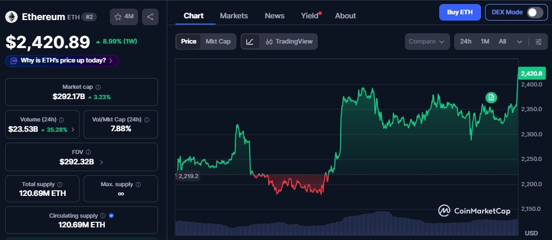Expand FDV details chevron

point(101,162)
